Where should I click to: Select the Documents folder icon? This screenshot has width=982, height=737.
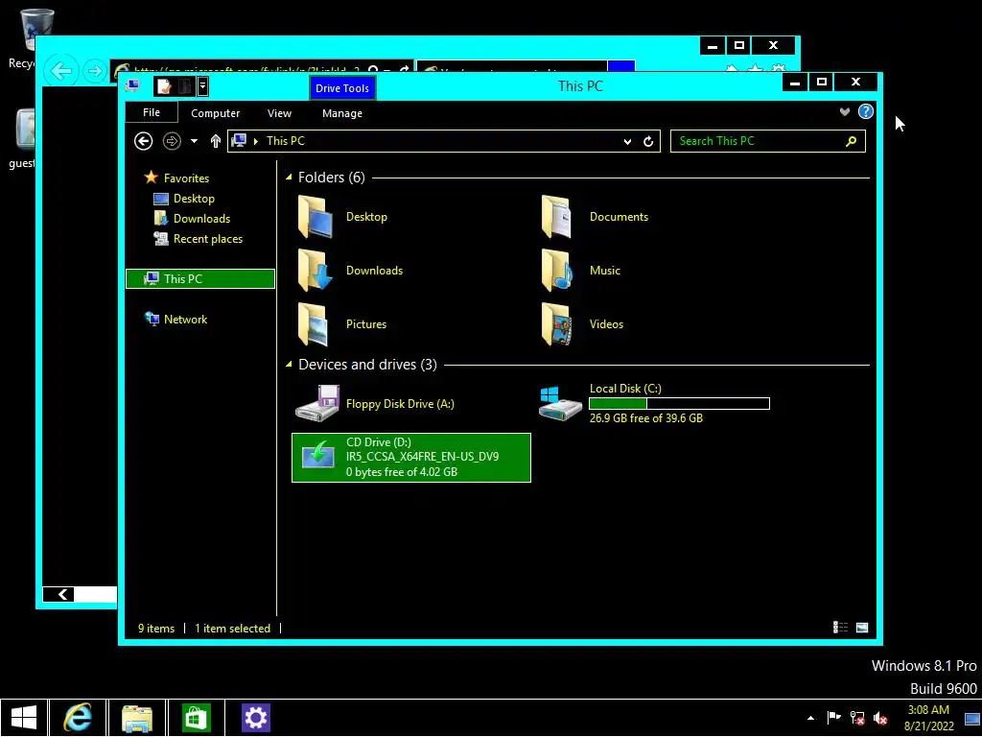tap(557, 217)
